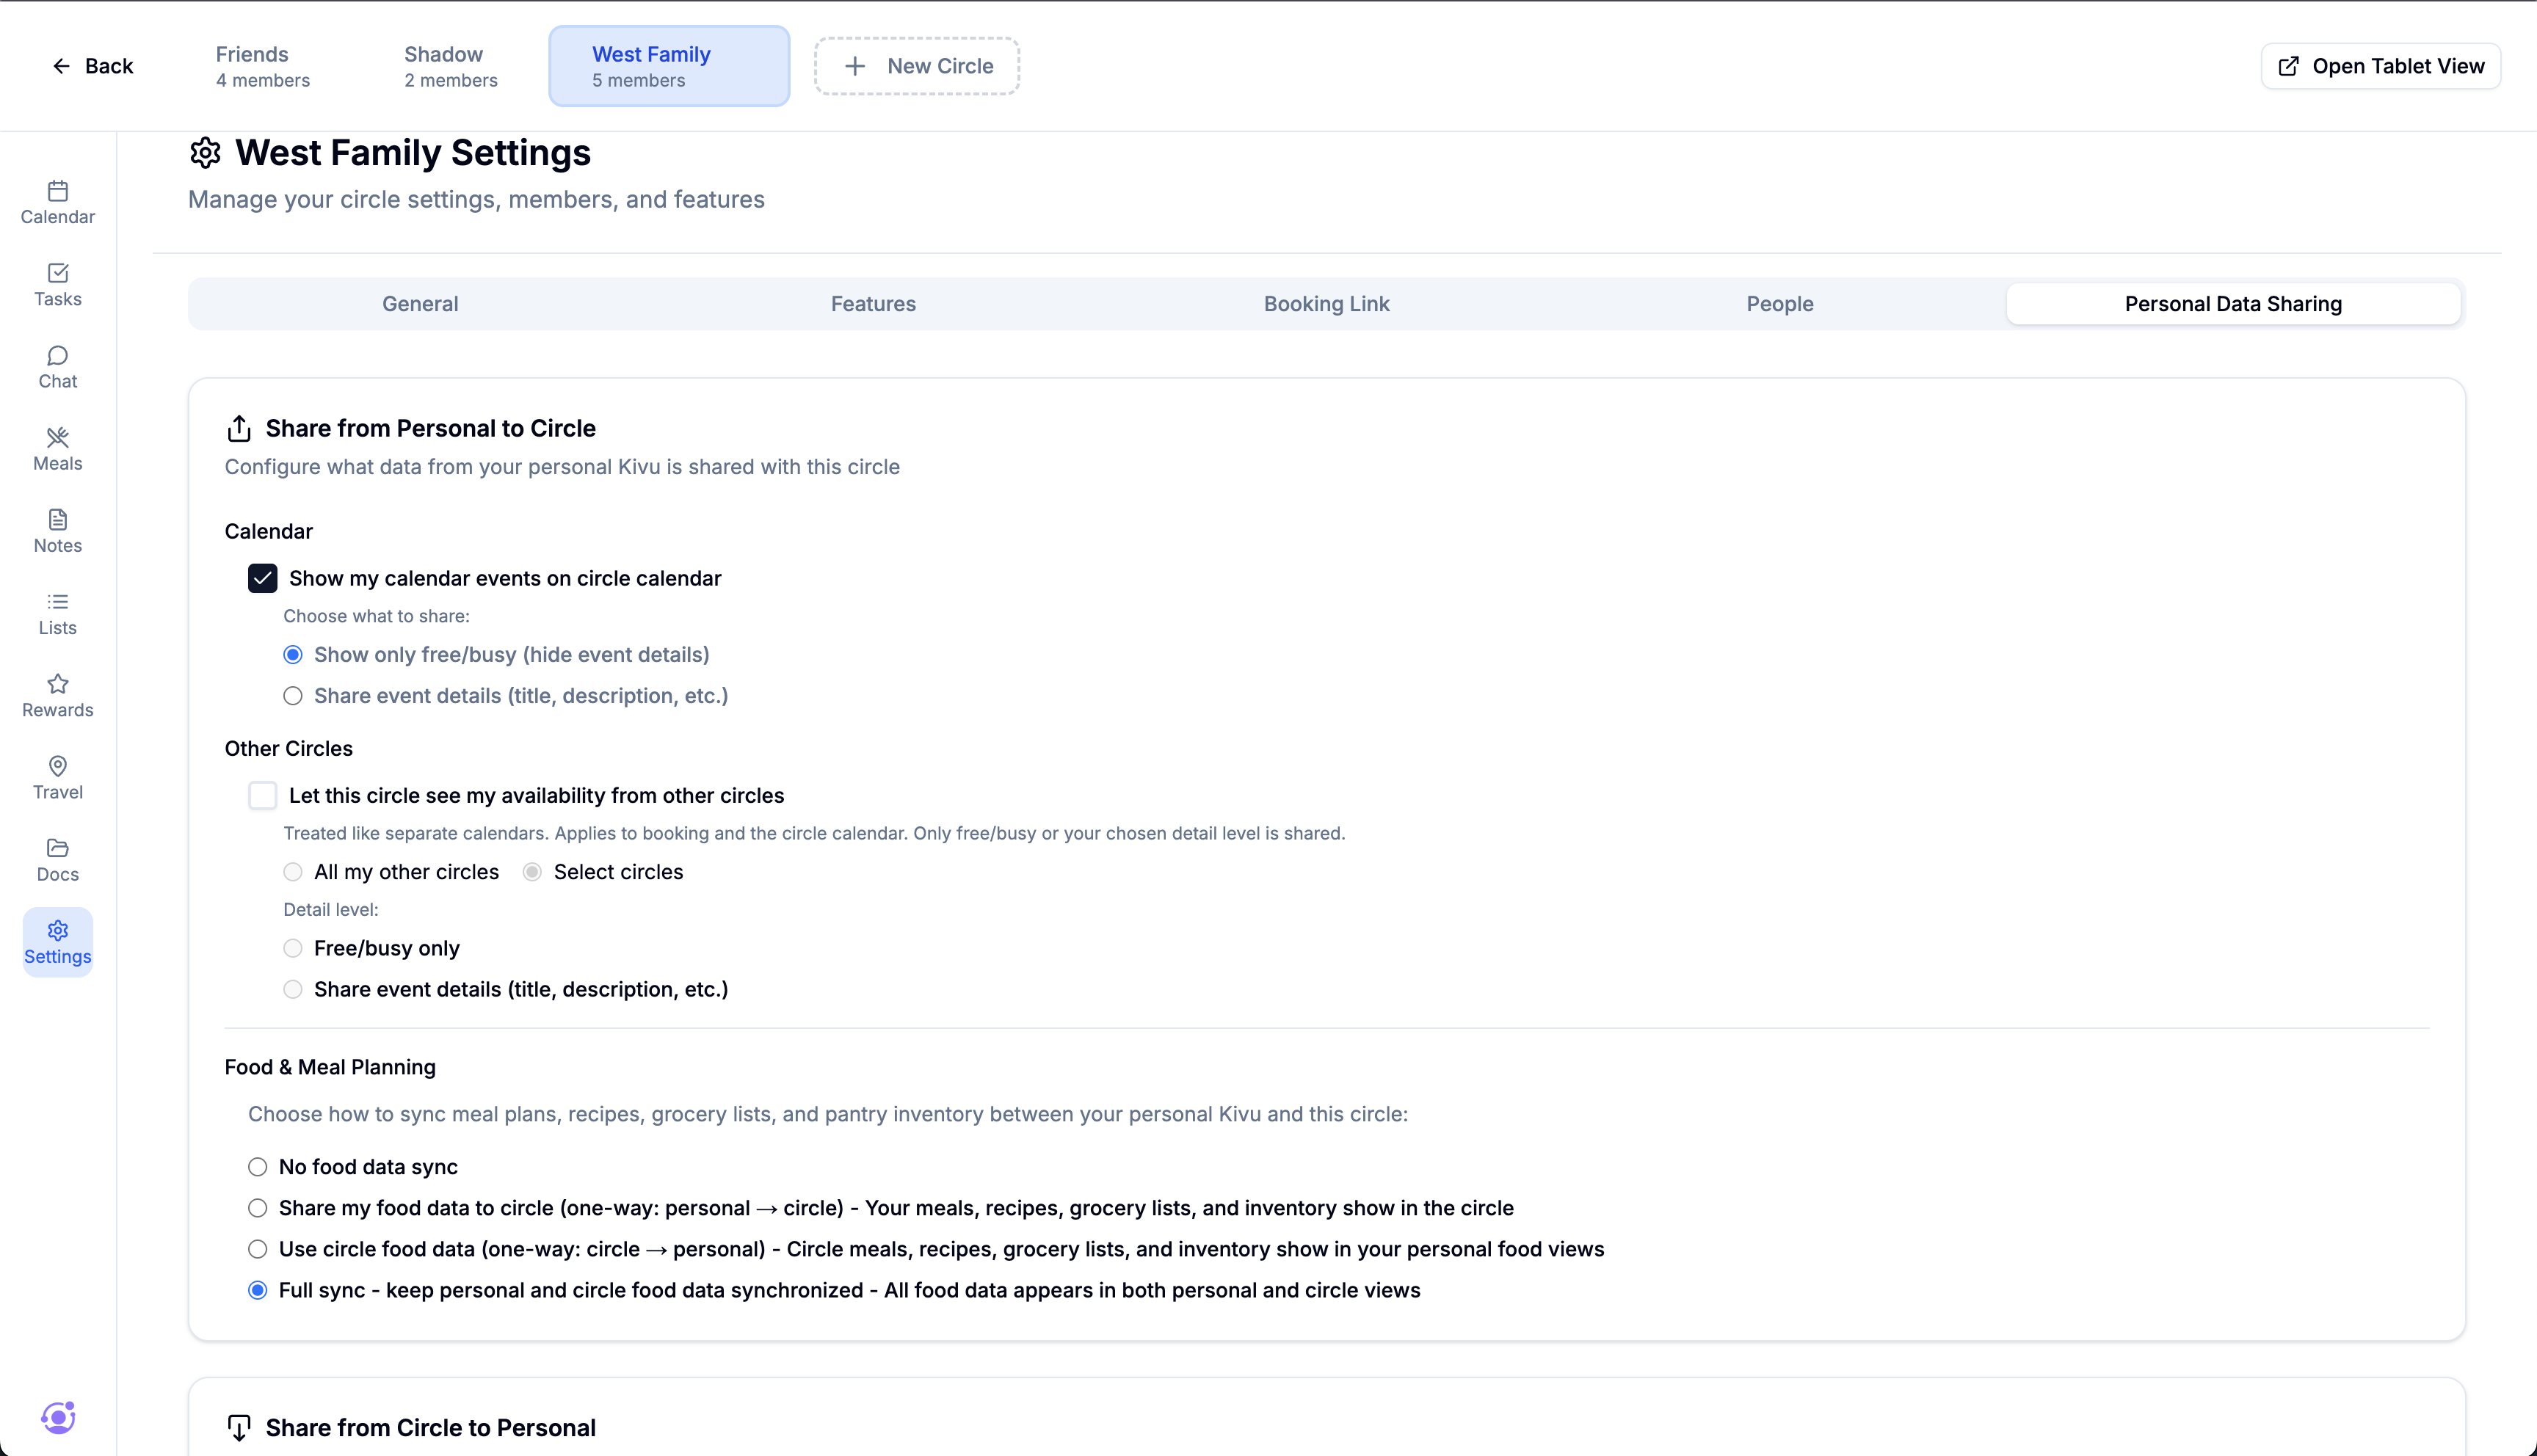
Task: Open the Rewards section
Action: [57, 696]
